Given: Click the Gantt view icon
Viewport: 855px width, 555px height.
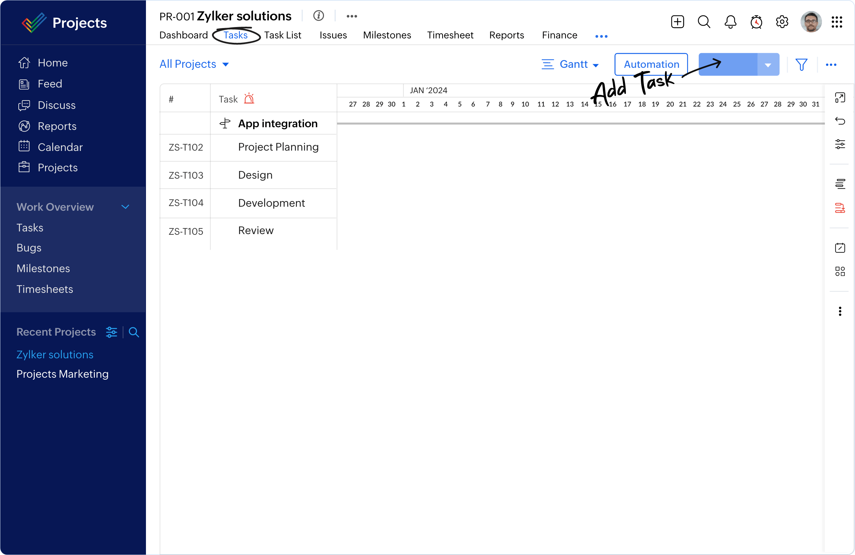Looking at the screenshot, I should [x=547, y=64].
